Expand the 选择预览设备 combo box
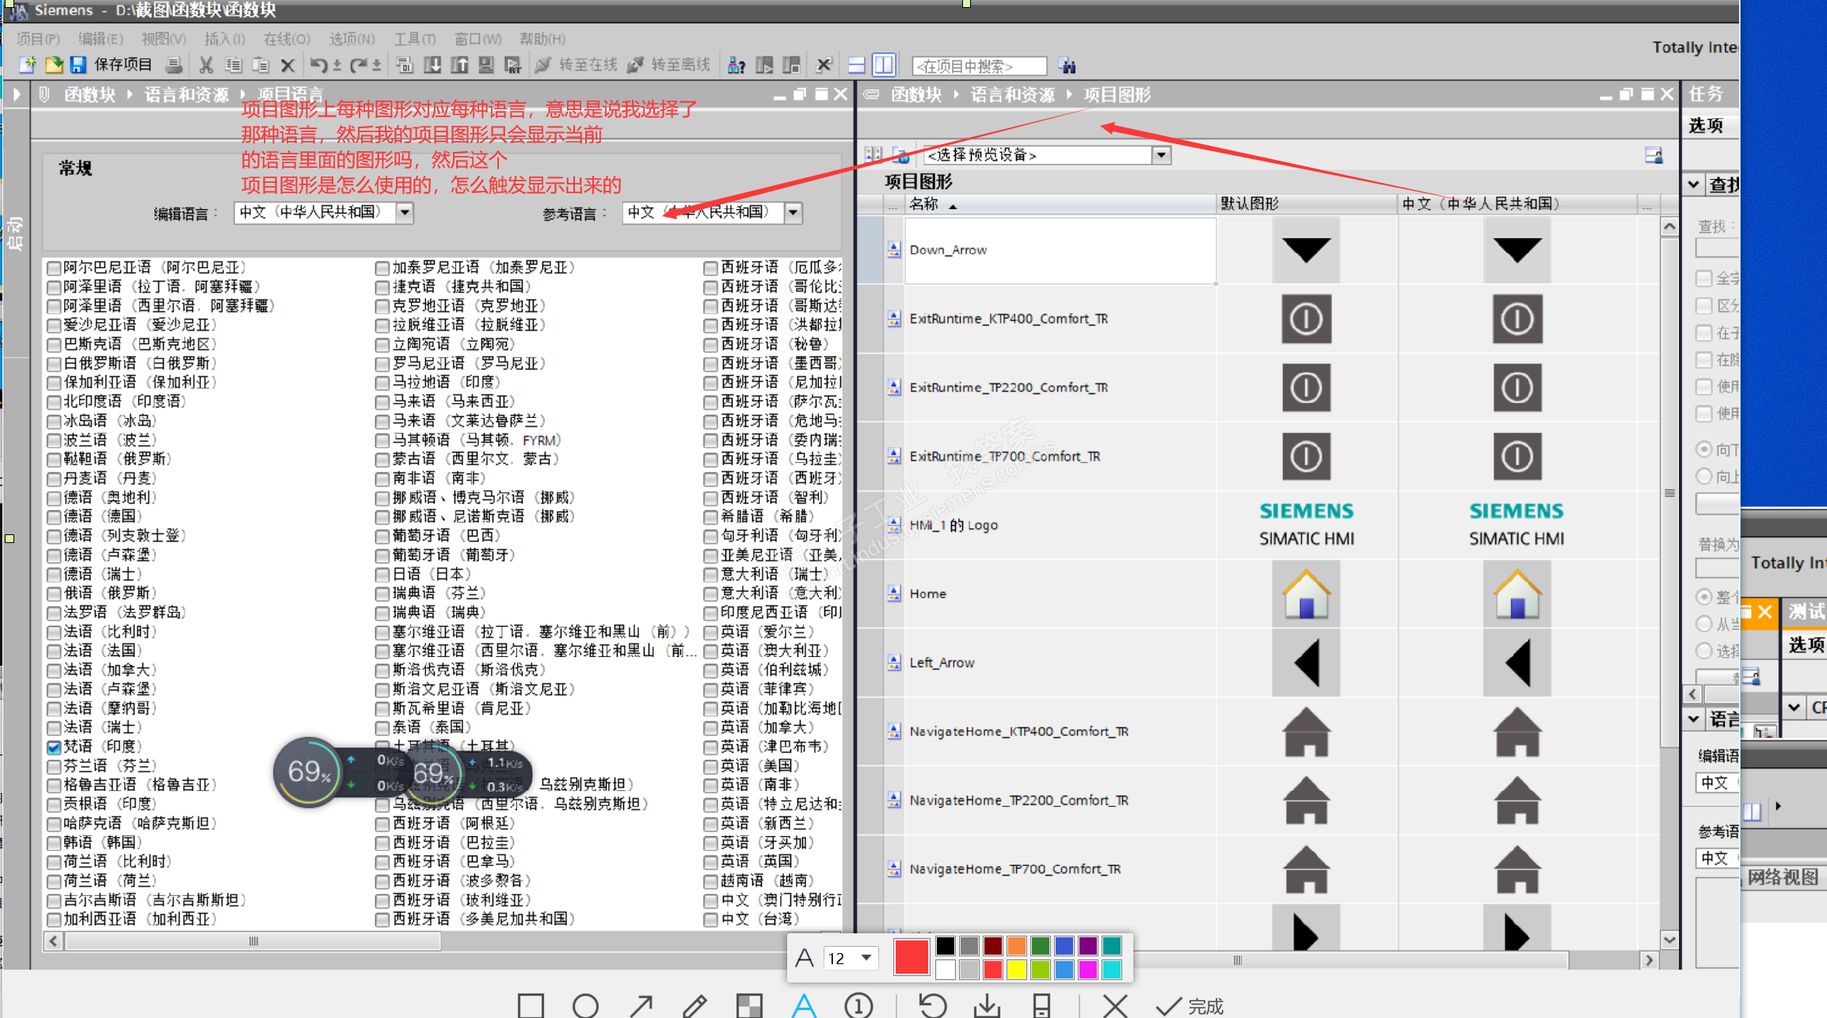 tap(1161, 155)
